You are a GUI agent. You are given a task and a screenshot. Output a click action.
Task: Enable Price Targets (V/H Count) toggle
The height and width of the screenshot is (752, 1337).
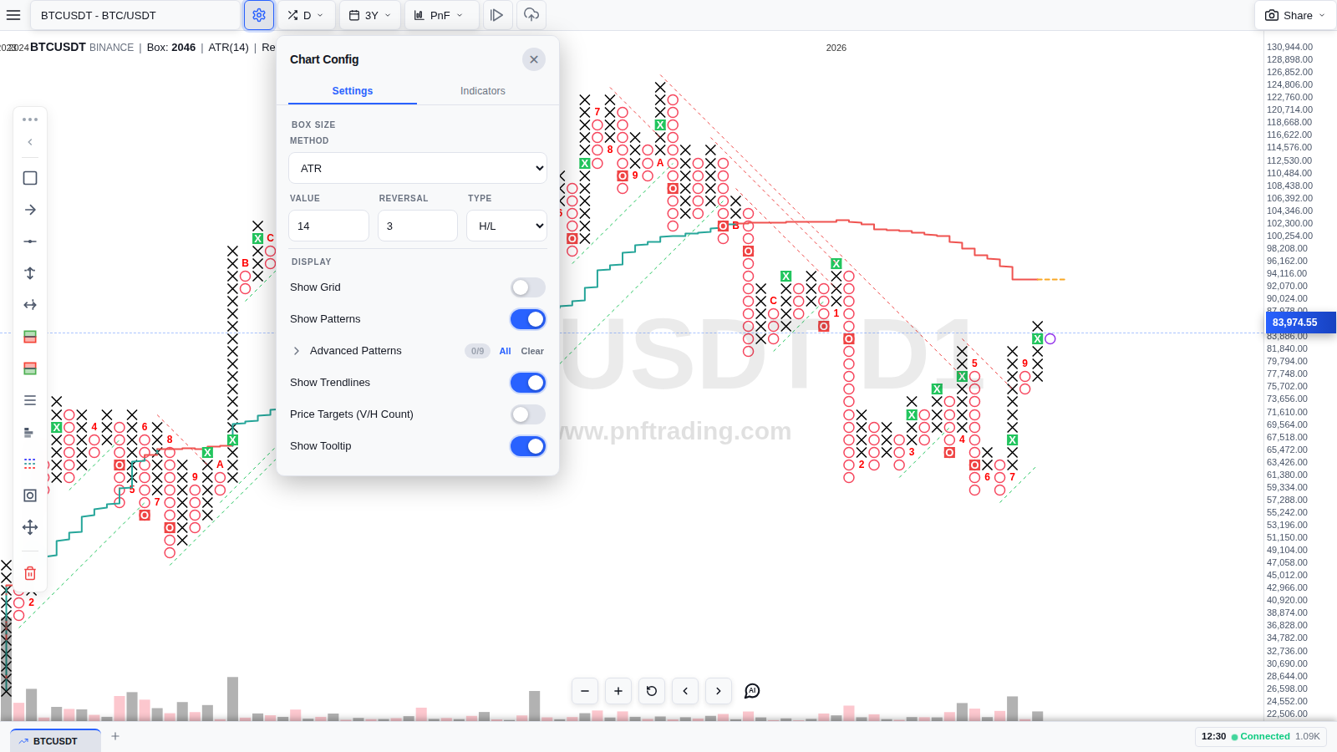pos(528,414)
